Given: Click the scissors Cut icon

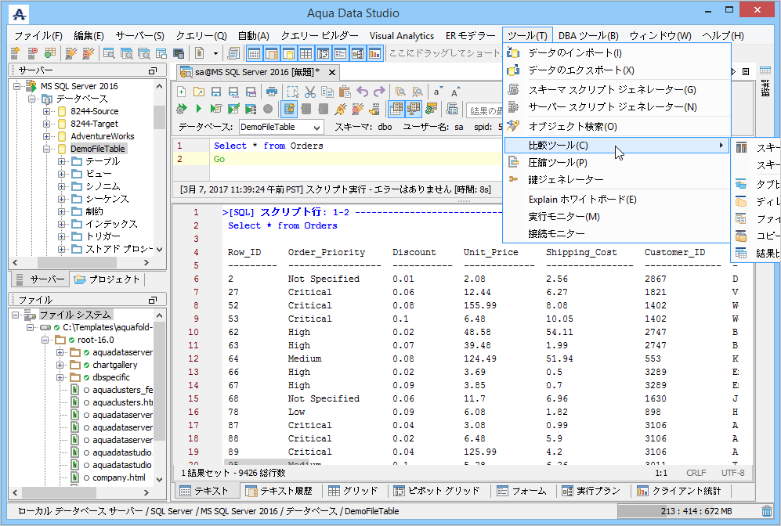Looking at the screenshot, I should [x=310, y=92].
